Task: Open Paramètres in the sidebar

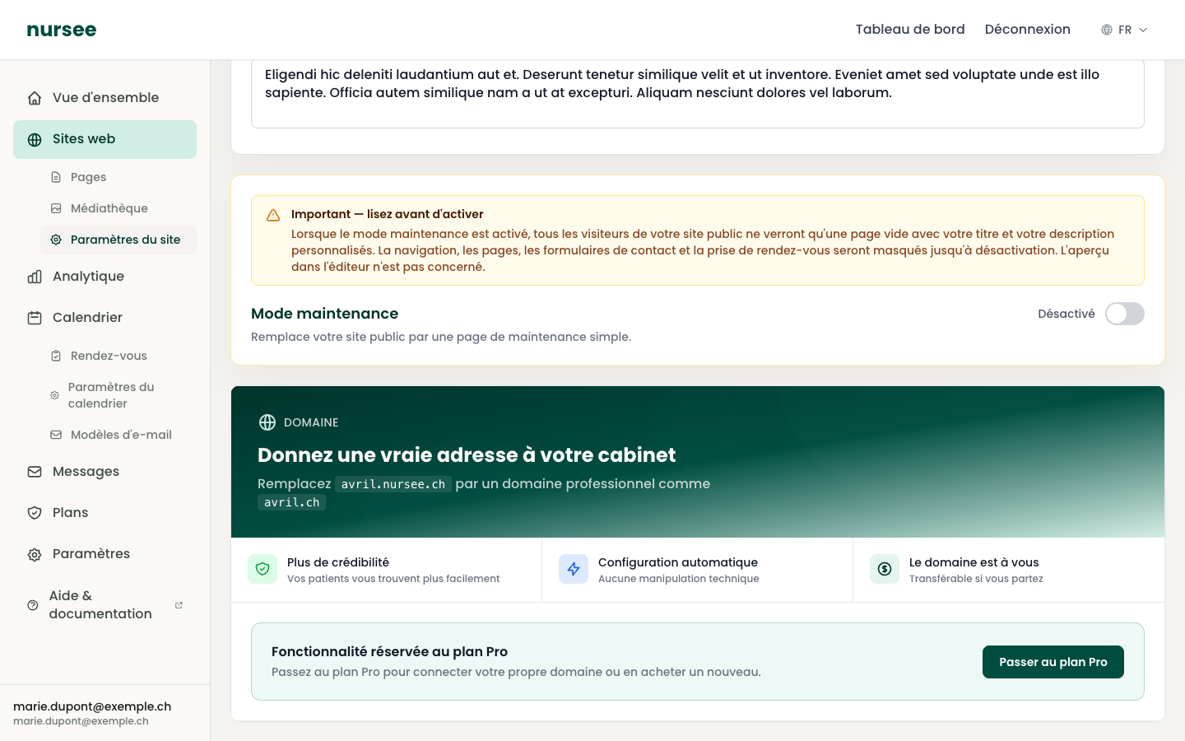Action: 105,554
